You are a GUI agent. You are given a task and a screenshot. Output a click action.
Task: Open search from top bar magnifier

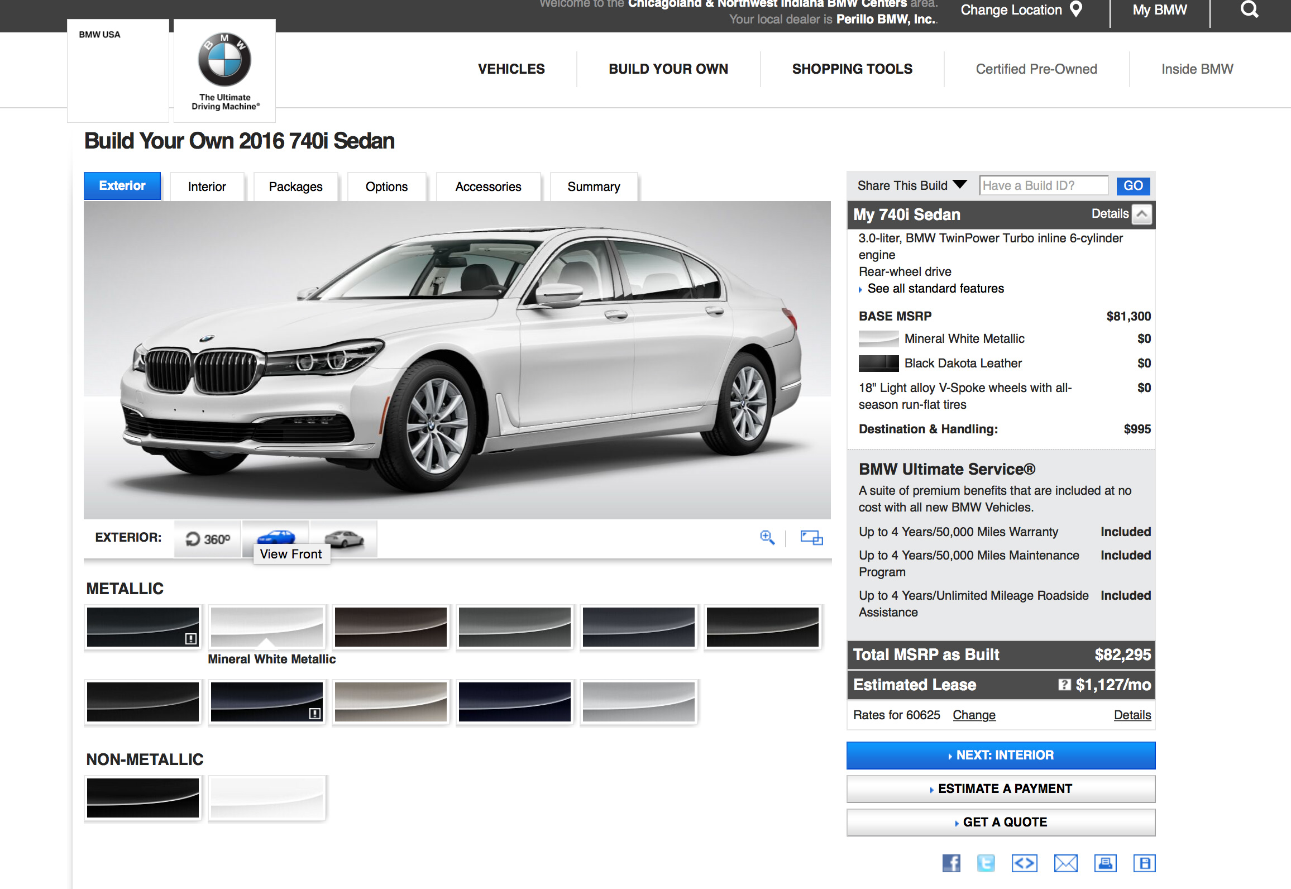click(x=1250, y=10)
